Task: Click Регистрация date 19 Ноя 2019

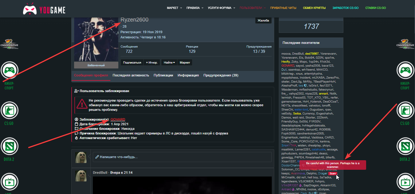Action: (152, 32)
